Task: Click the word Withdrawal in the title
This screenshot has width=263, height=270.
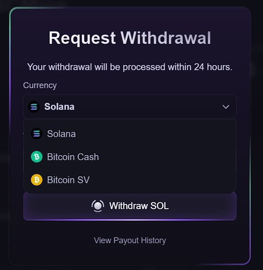Action: tap(166, 38)
